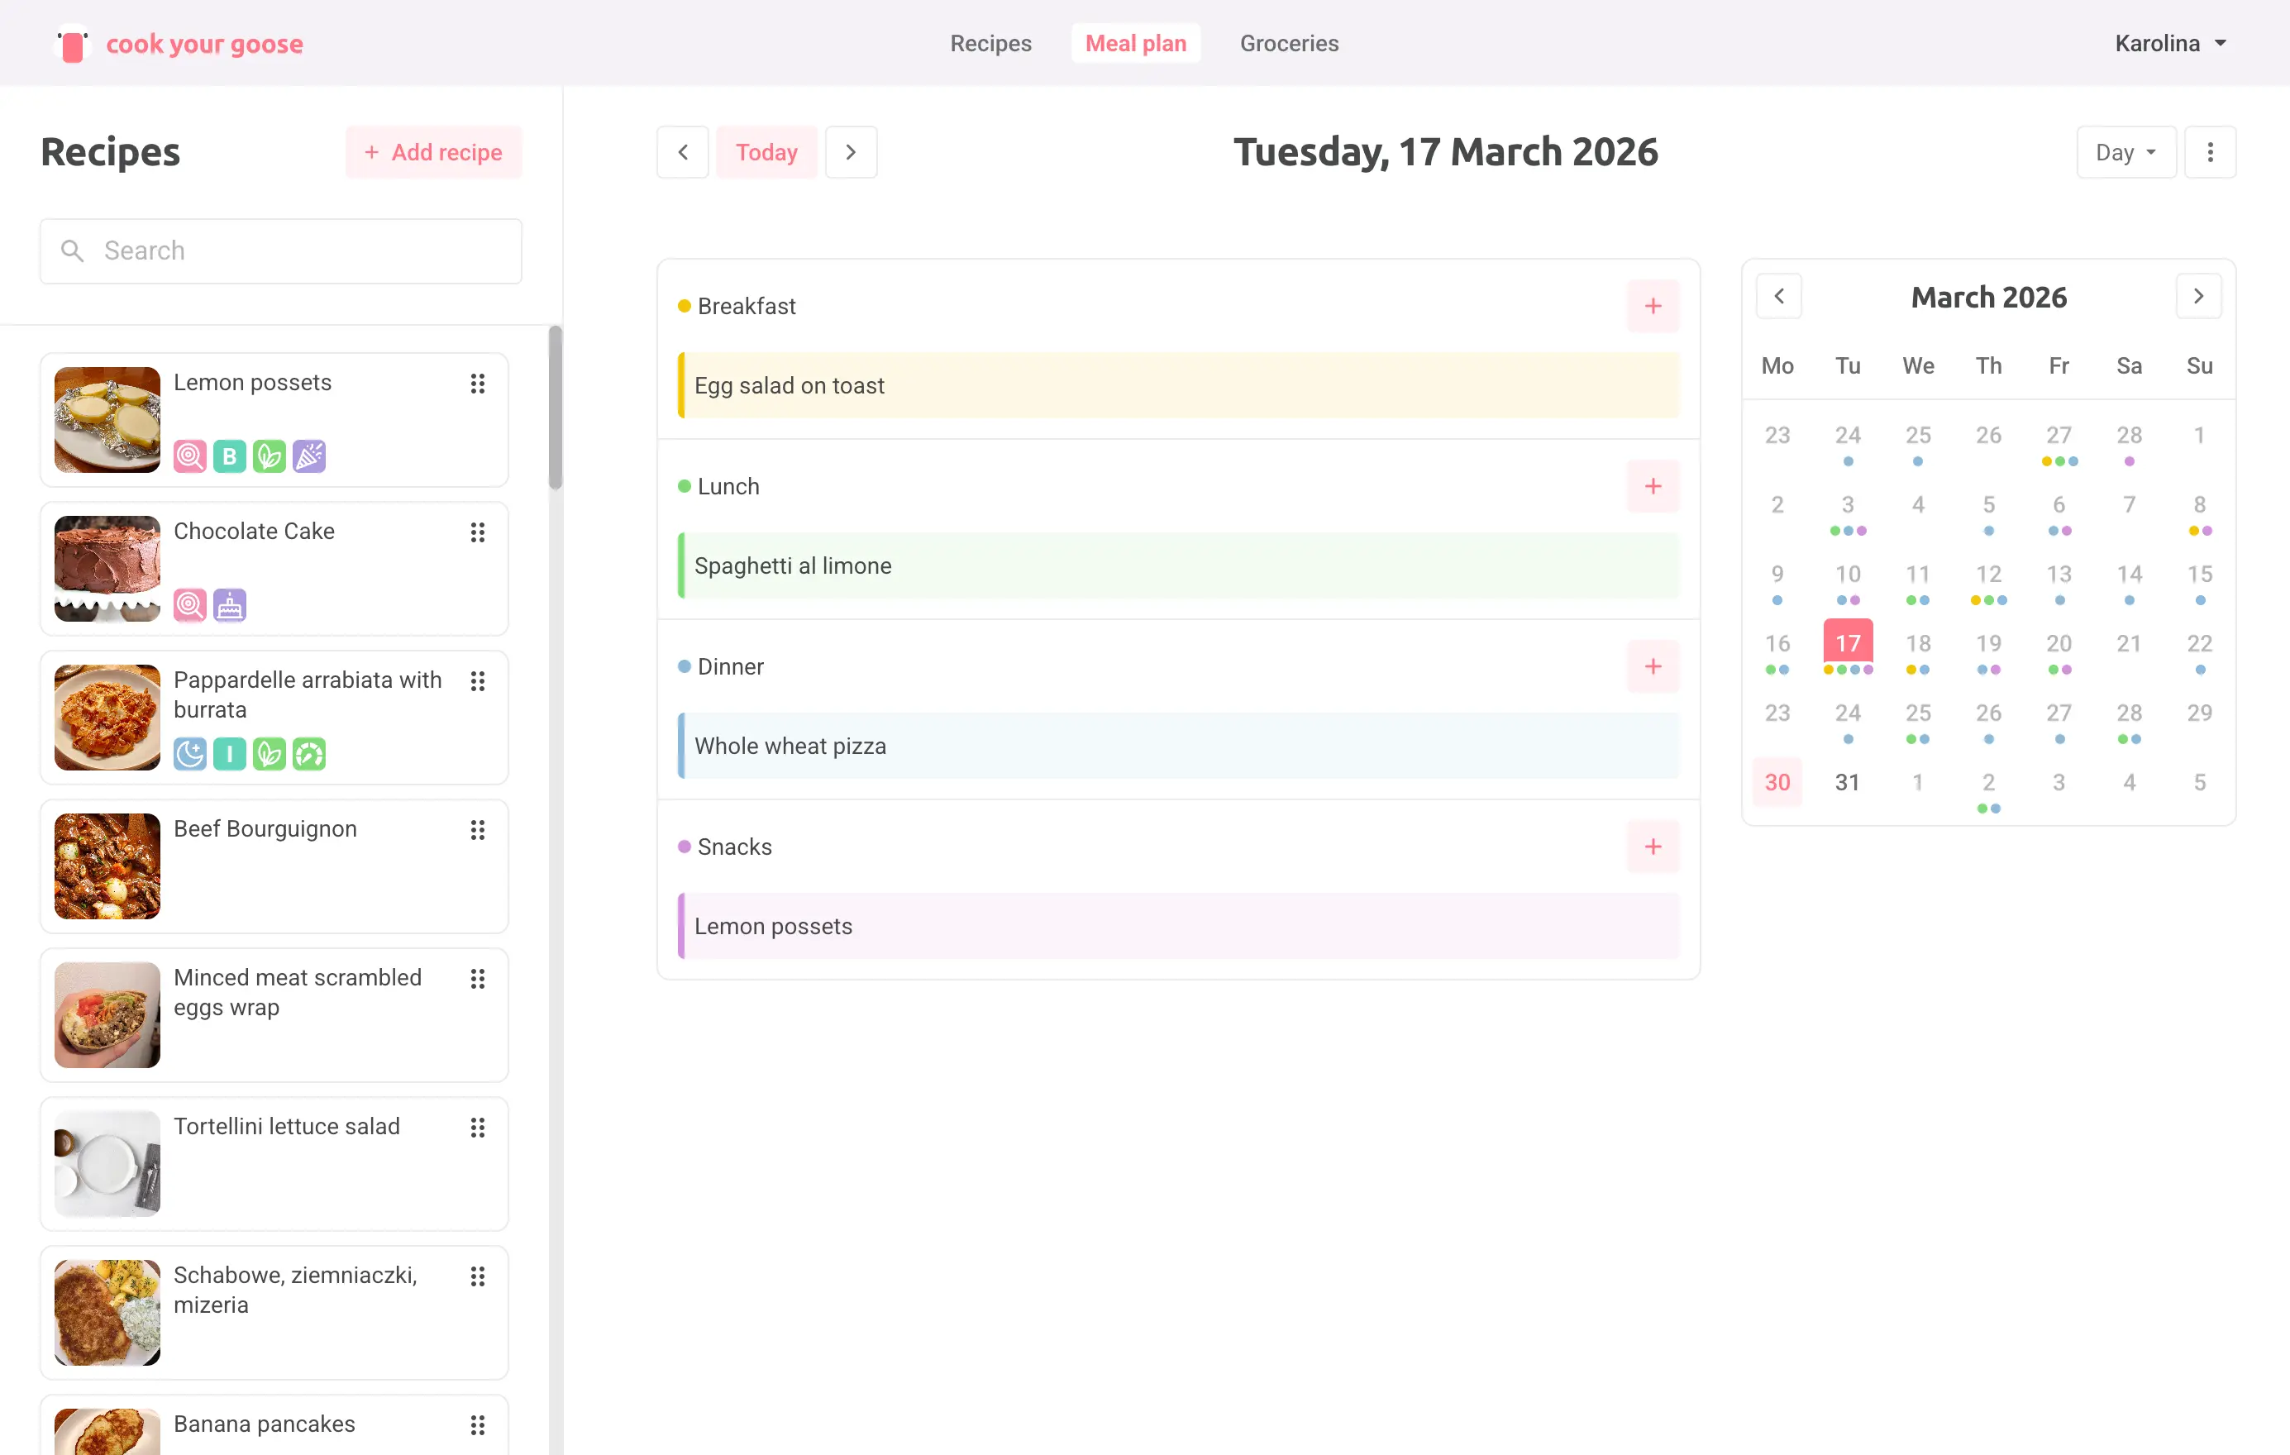The width and height of the screenshot is (2290, 1455).
Task: Click the cook your goose logo
Action: (x=179, y=44)
